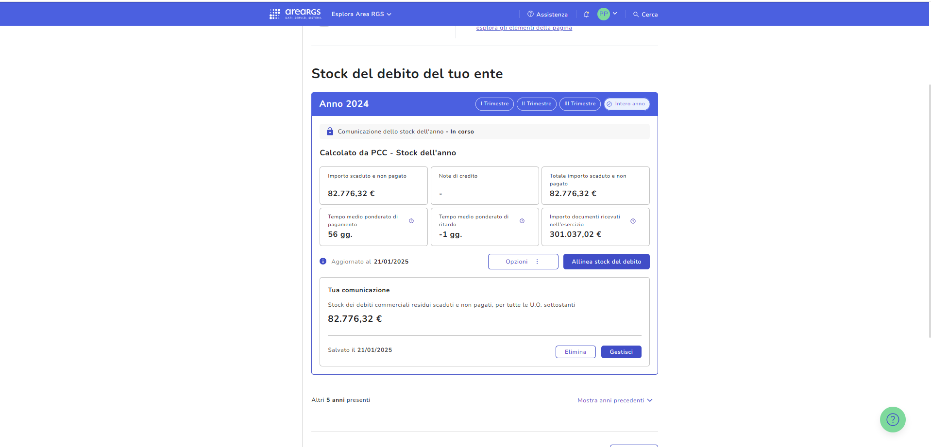Click help icon beside Tempo medio ponderato di ritardo

pyautogui.click(x=522, y=221)
